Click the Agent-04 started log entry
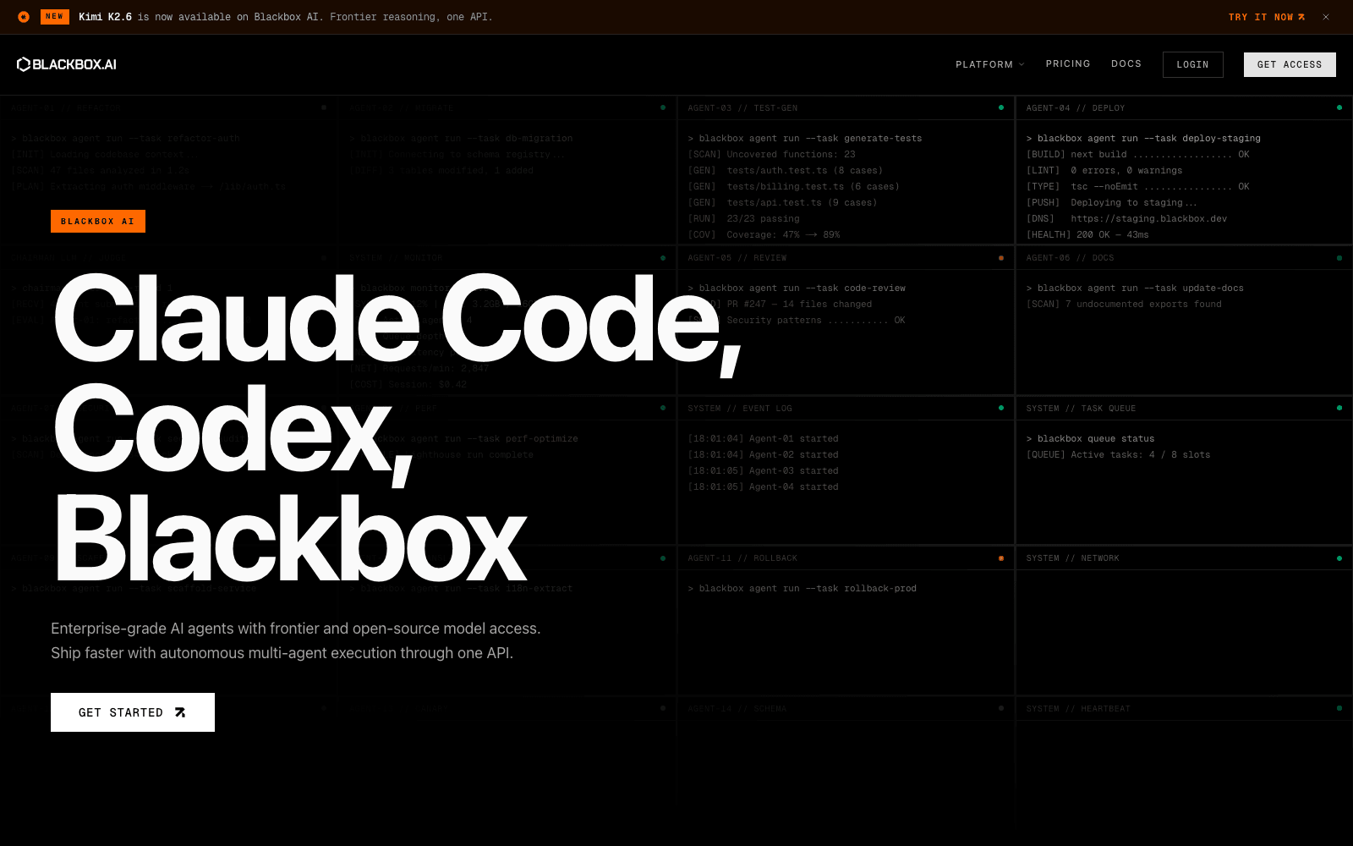 [x=763, y=486]
